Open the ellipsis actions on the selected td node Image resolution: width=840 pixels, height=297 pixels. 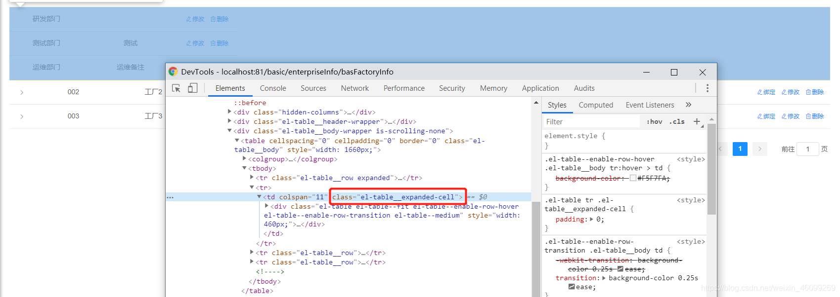click(x=170, y=197)
